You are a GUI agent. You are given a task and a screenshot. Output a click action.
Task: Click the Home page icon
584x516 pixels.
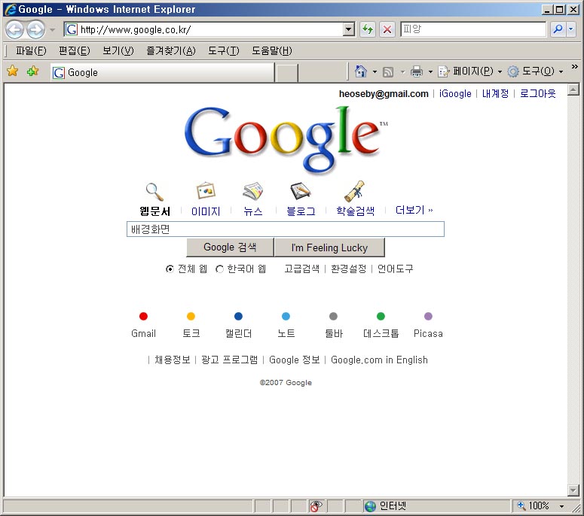361,71
